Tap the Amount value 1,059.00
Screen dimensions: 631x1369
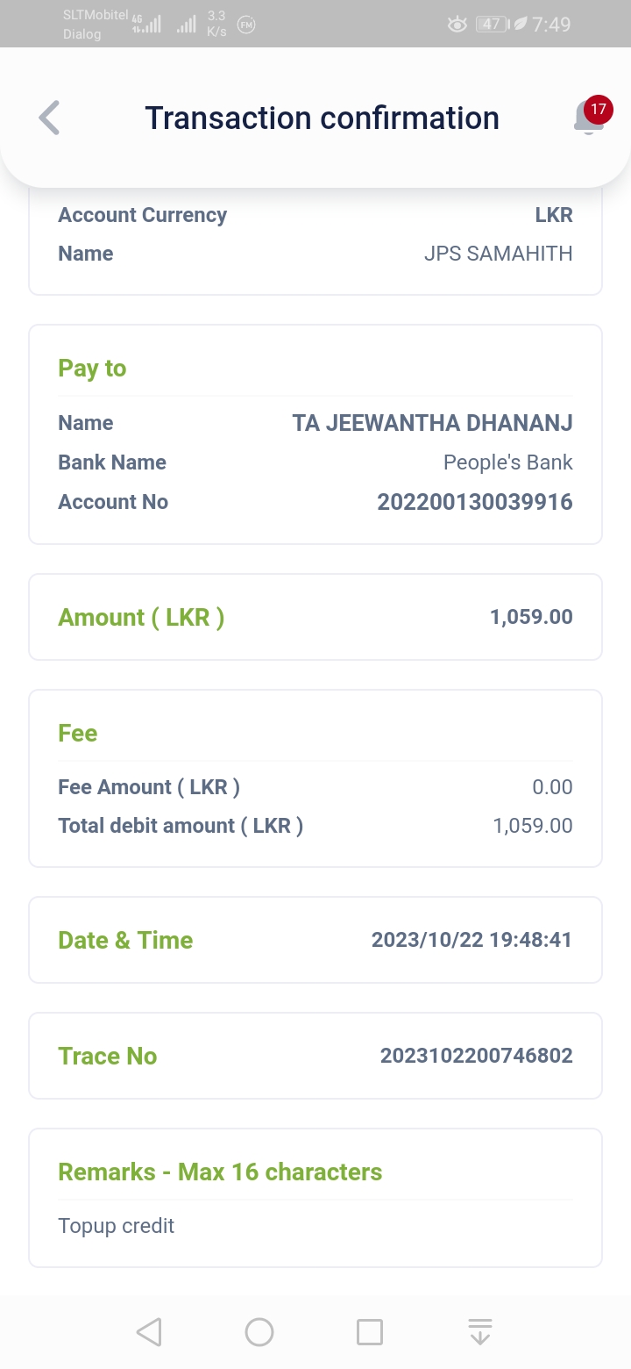click(531, 617)
